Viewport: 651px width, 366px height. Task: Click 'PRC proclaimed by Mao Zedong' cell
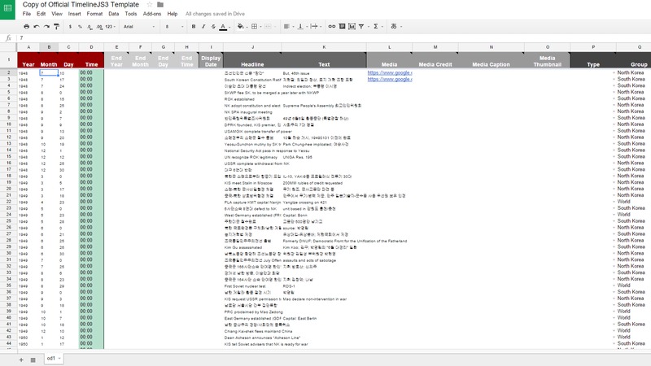coord(253,312)
